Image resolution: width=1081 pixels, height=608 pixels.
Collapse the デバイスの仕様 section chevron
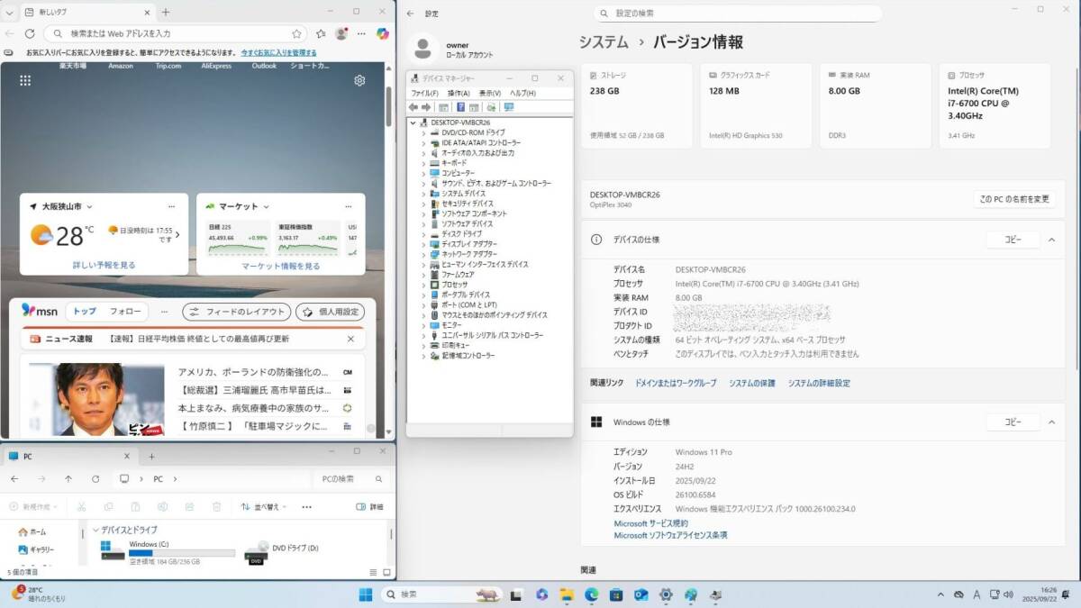click(x=1050, y=240)
